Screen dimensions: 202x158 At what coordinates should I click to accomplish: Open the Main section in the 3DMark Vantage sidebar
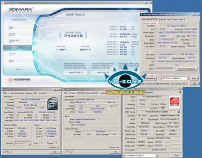[11, 27]
